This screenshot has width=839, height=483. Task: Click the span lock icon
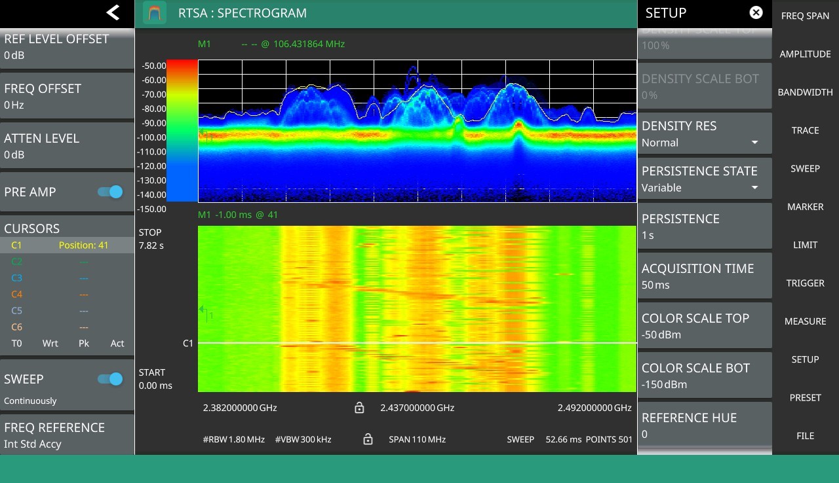click(x=368, y=439)
